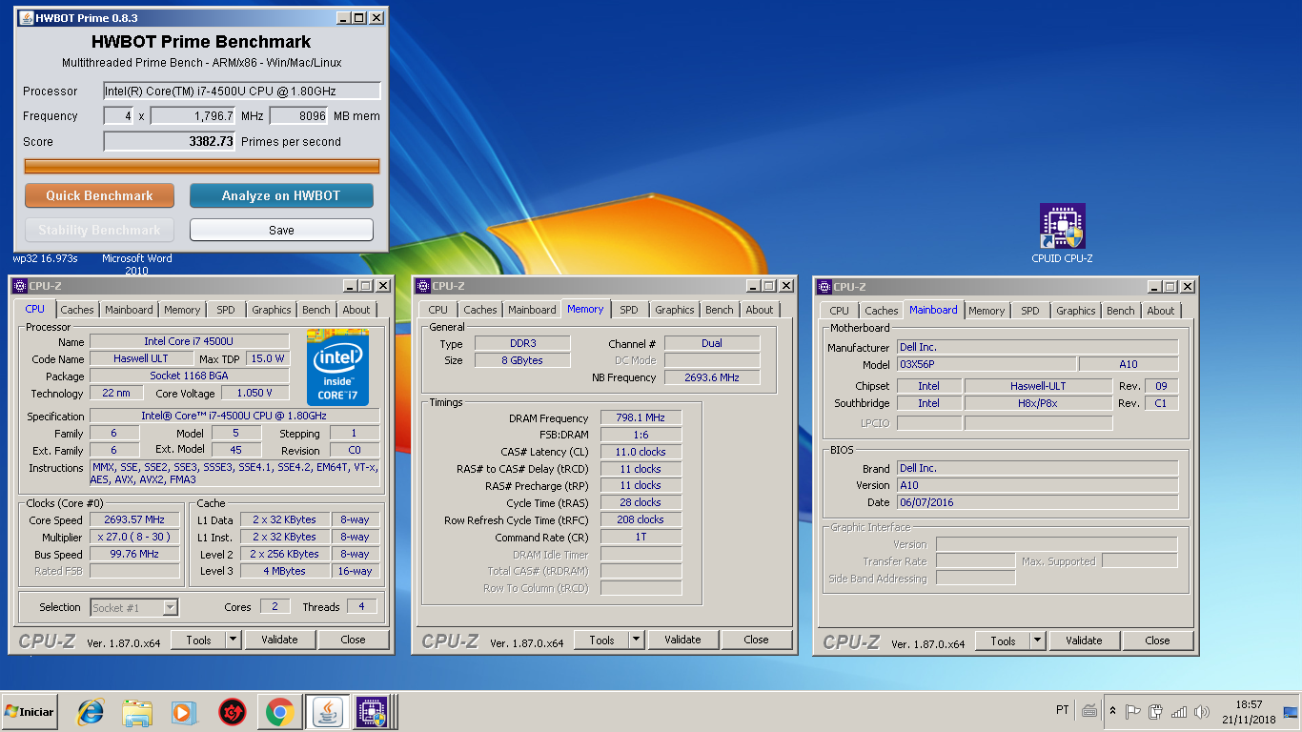Start the Quick Benchmark

[99, 195]
